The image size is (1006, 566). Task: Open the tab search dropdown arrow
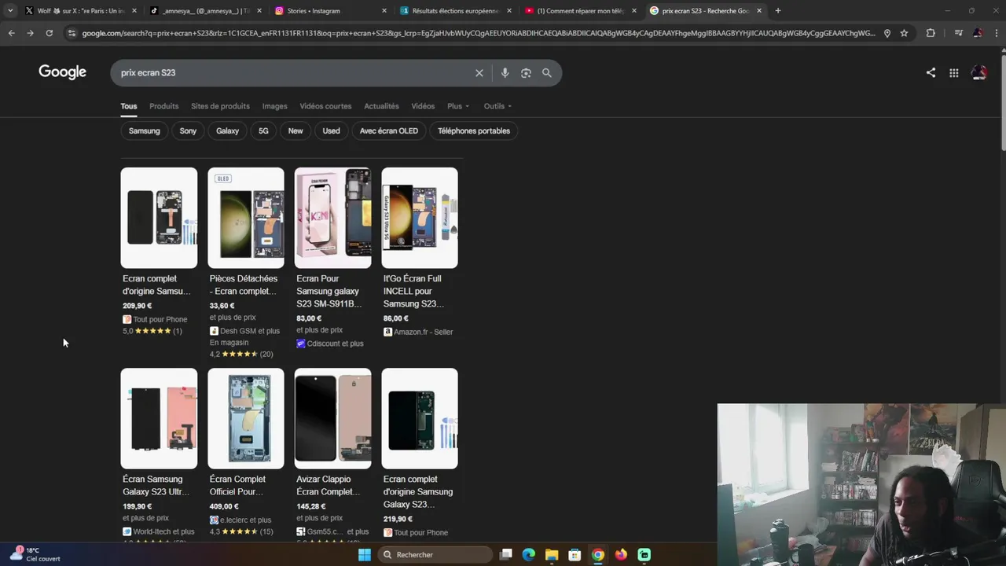coord(10,11)
